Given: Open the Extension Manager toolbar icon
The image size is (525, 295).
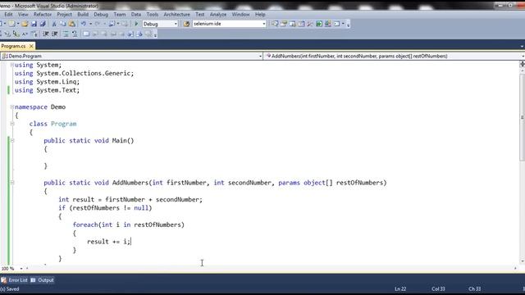Looking at the screenshot, I should tap(328, 24).
